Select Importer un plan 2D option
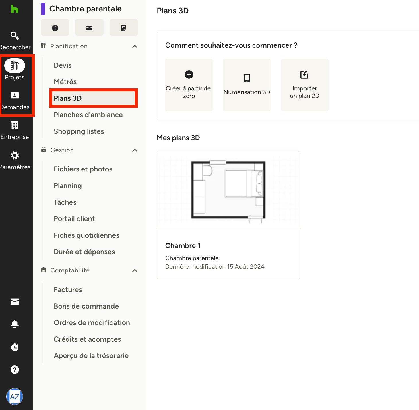This screenshot has width=419, height=410. pyautogui.click(x=304, y=85)
